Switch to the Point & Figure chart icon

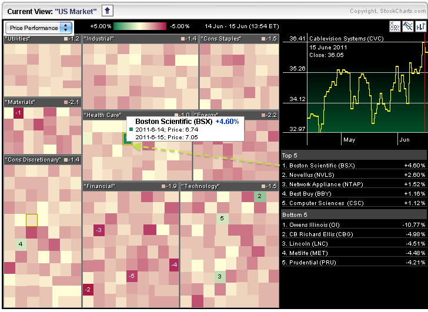click(x=394, y=26)
